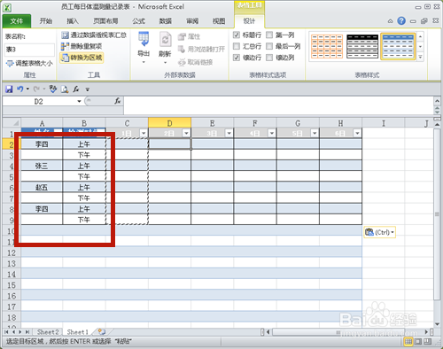This screenshot has height=349, width=443.
Task: Check the 汇总行 total row checkbox
Action: pos(237,46)
